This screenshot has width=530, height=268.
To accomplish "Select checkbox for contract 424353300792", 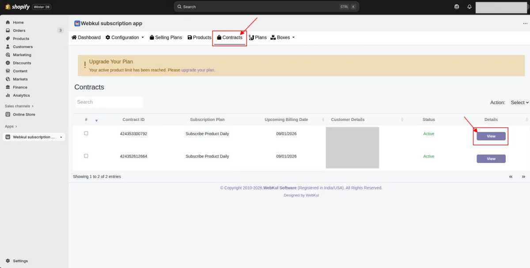I will [x=86, y=133].
